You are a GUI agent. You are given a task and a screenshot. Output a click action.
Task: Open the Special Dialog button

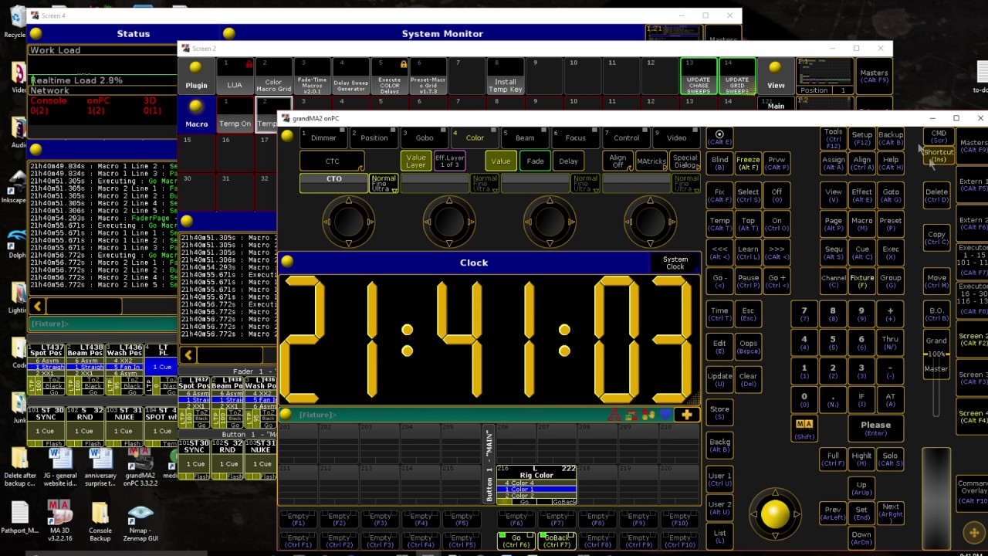click(x=685, y=161)
